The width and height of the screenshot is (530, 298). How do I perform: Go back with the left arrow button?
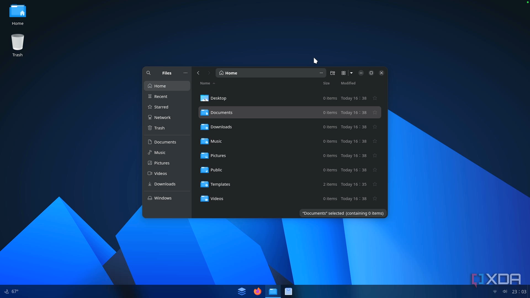[x=198, y=73]
